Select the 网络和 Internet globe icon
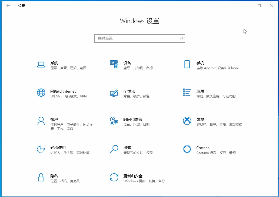The width and height of the screenshot is (279, 197). (x=41, y=93)
